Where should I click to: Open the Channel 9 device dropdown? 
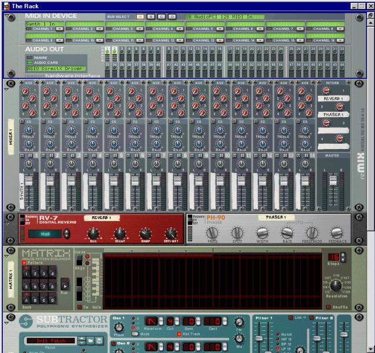(x=59, y=41)
